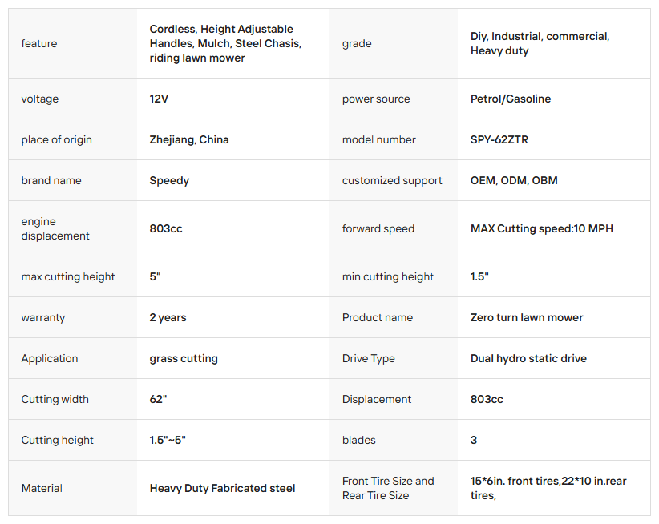
Task: Select the 'SPY-62ZTR' model number value
Action: click(x=499, y=139)
